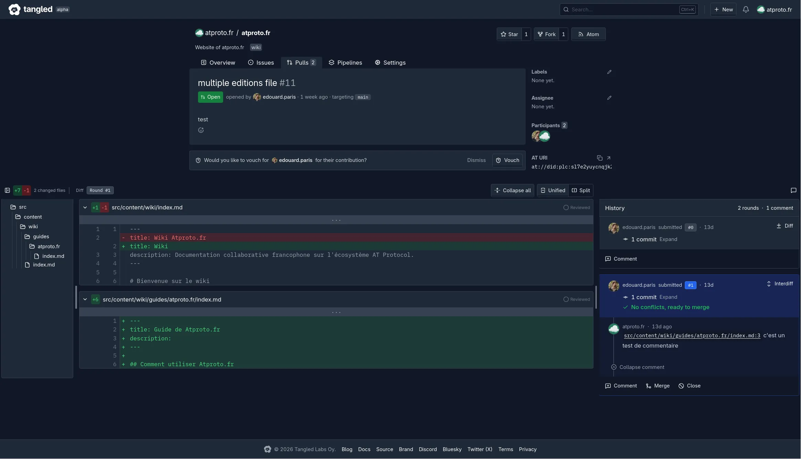Image resolution: width=801 pixels, height=459 pixels.
Task: Click the repo owner cloud avatar icon
Action: tap(199, 33)
